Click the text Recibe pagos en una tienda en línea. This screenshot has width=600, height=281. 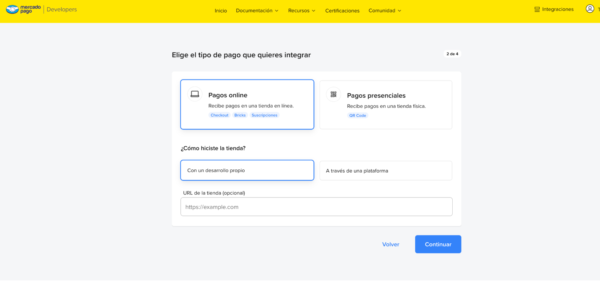pyautogui.click(x=251, y=106)
